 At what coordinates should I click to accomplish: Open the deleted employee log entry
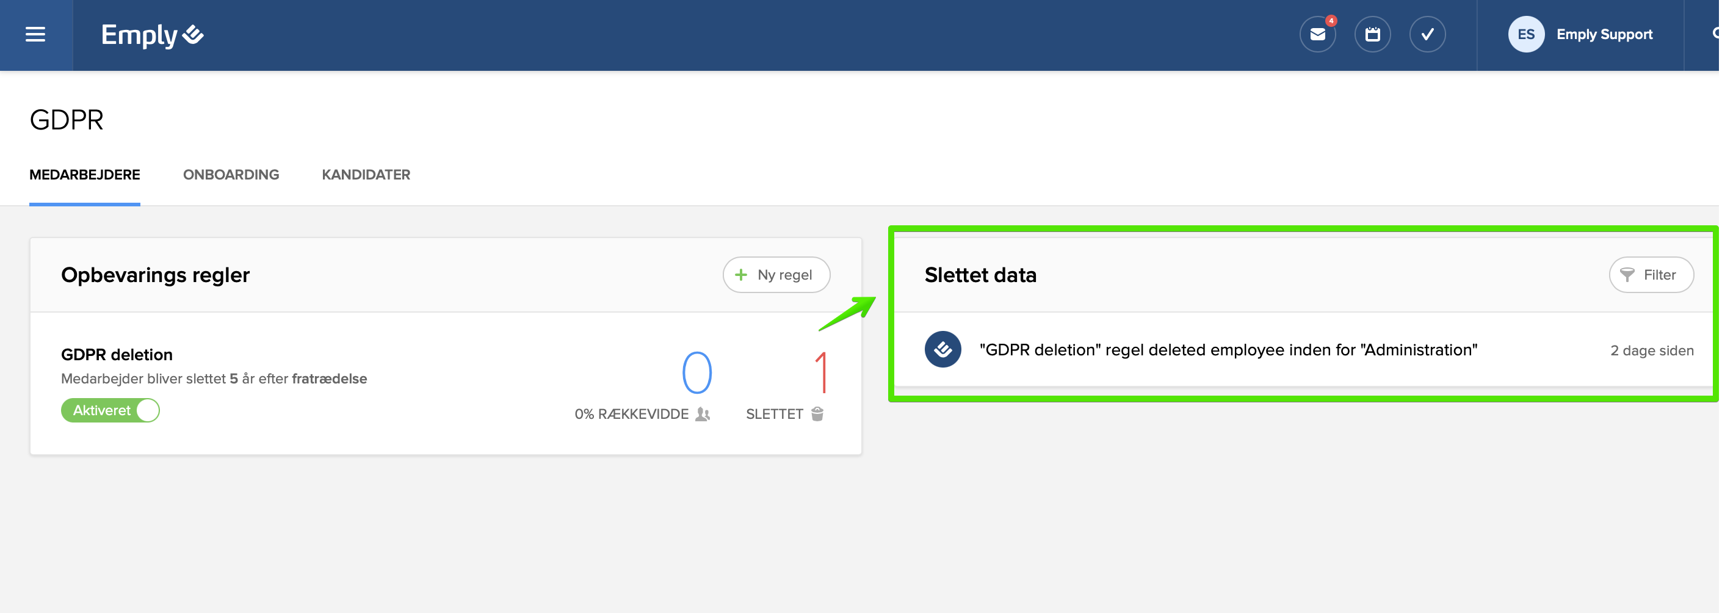pos(1228,350)
